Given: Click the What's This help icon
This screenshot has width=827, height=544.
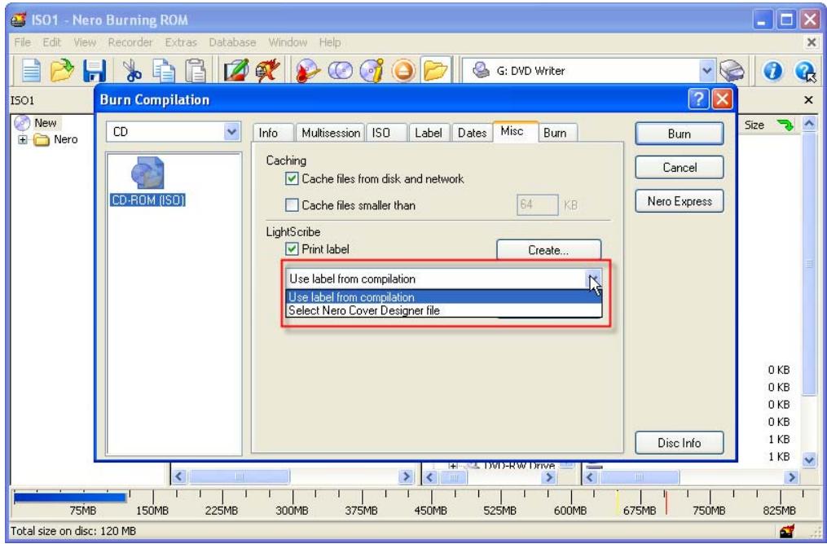Looking at the screenshot, I should pos(805,71).
